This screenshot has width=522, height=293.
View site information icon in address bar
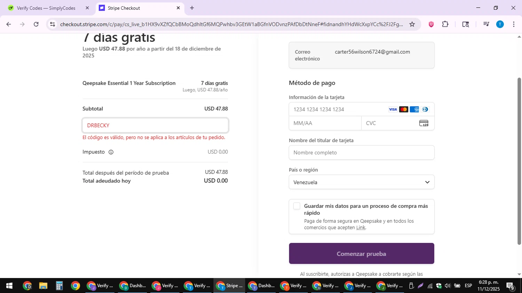[53, 24]
